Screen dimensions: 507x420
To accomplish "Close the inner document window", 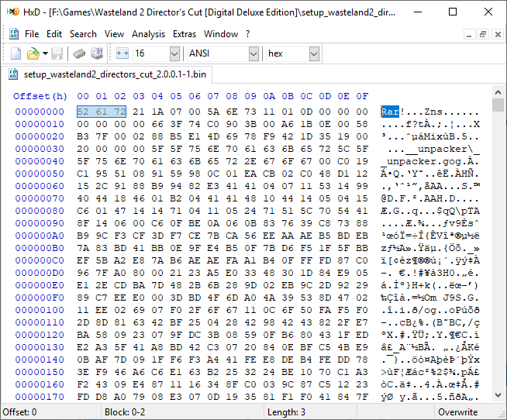I will click(498, 34).
